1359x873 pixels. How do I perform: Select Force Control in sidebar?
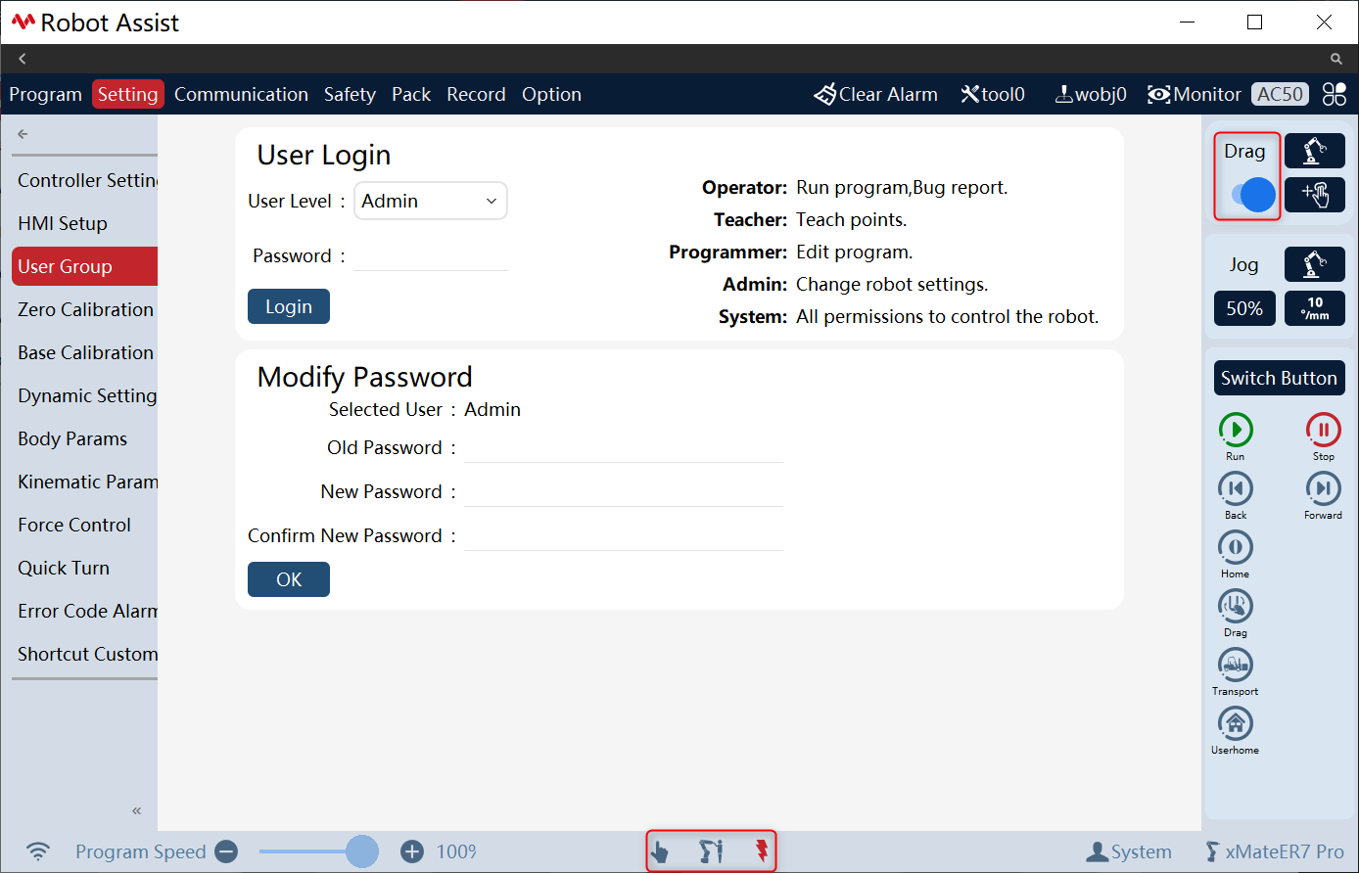(x=85, y=525)
